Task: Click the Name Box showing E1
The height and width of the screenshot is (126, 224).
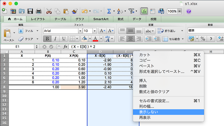Action: [17, 47]
